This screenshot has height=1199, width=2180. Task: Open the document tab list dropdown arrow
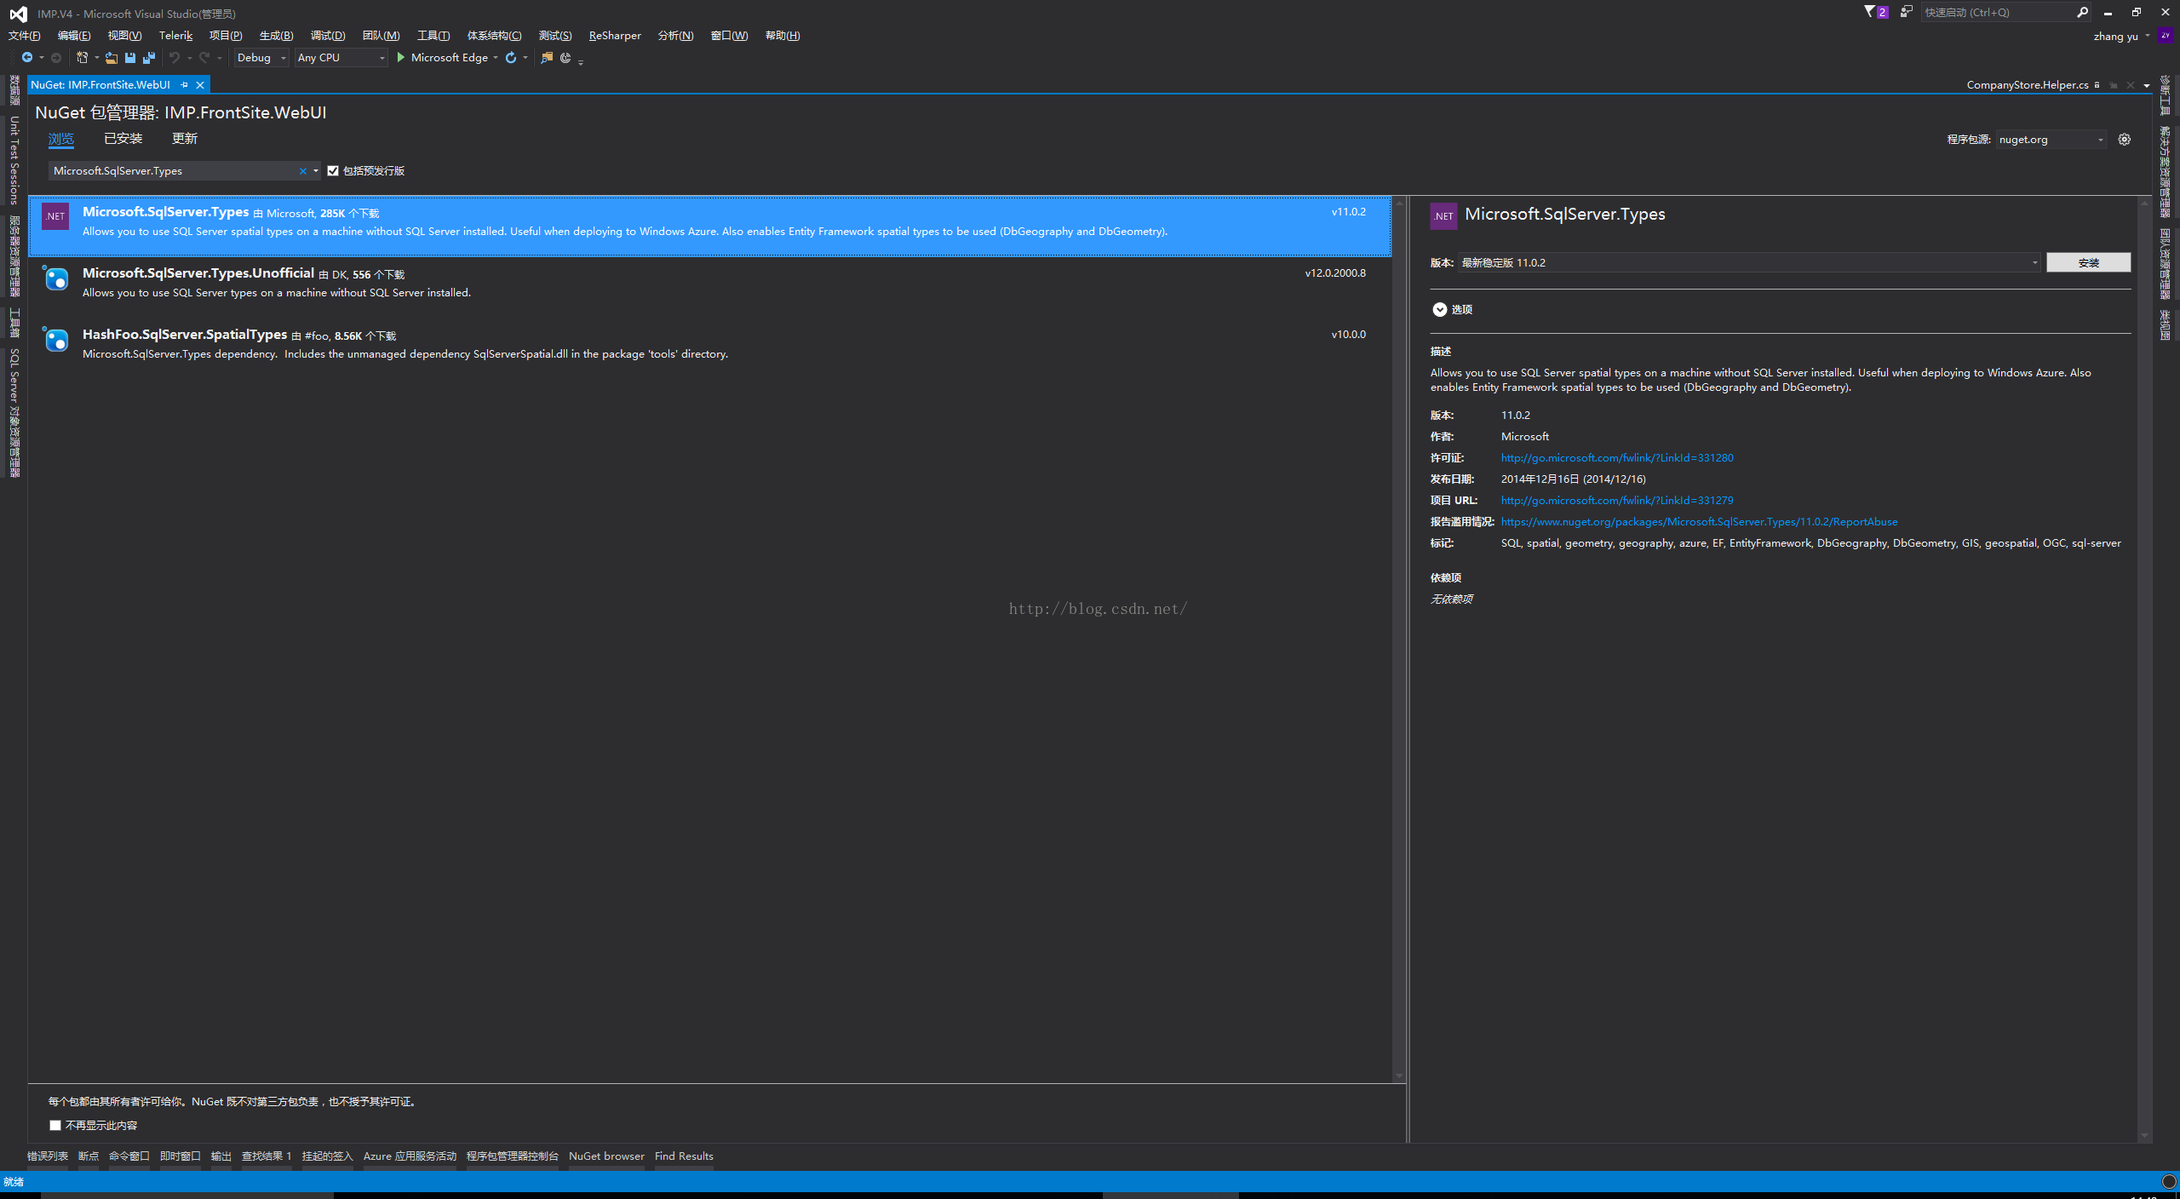tap(2147, 85)
